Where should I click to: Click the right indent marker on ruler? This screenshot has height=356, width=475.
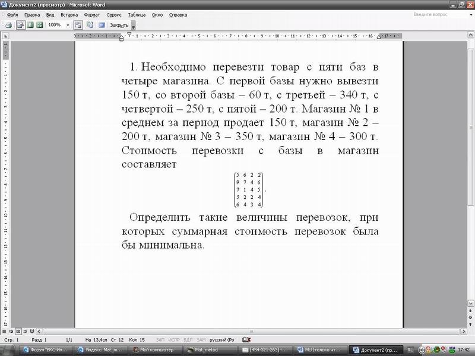tap(379, 37)
